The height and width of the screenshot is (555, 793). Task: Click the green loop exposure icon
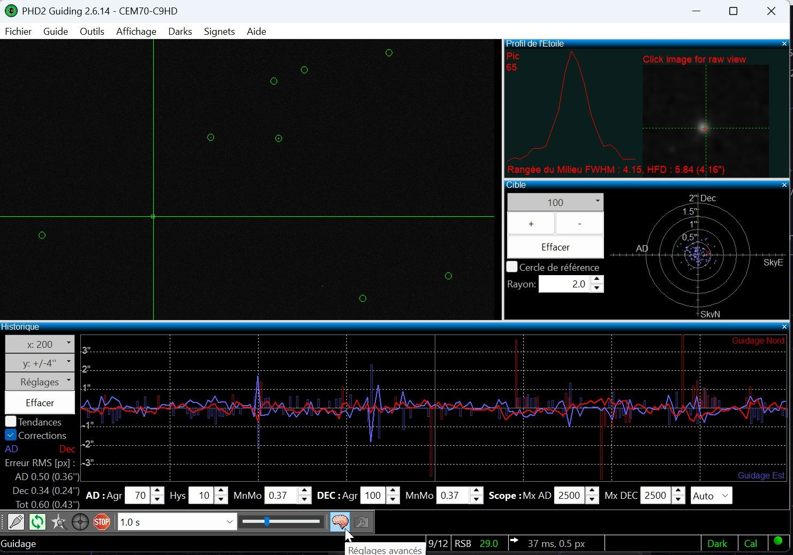click(37, 522)
